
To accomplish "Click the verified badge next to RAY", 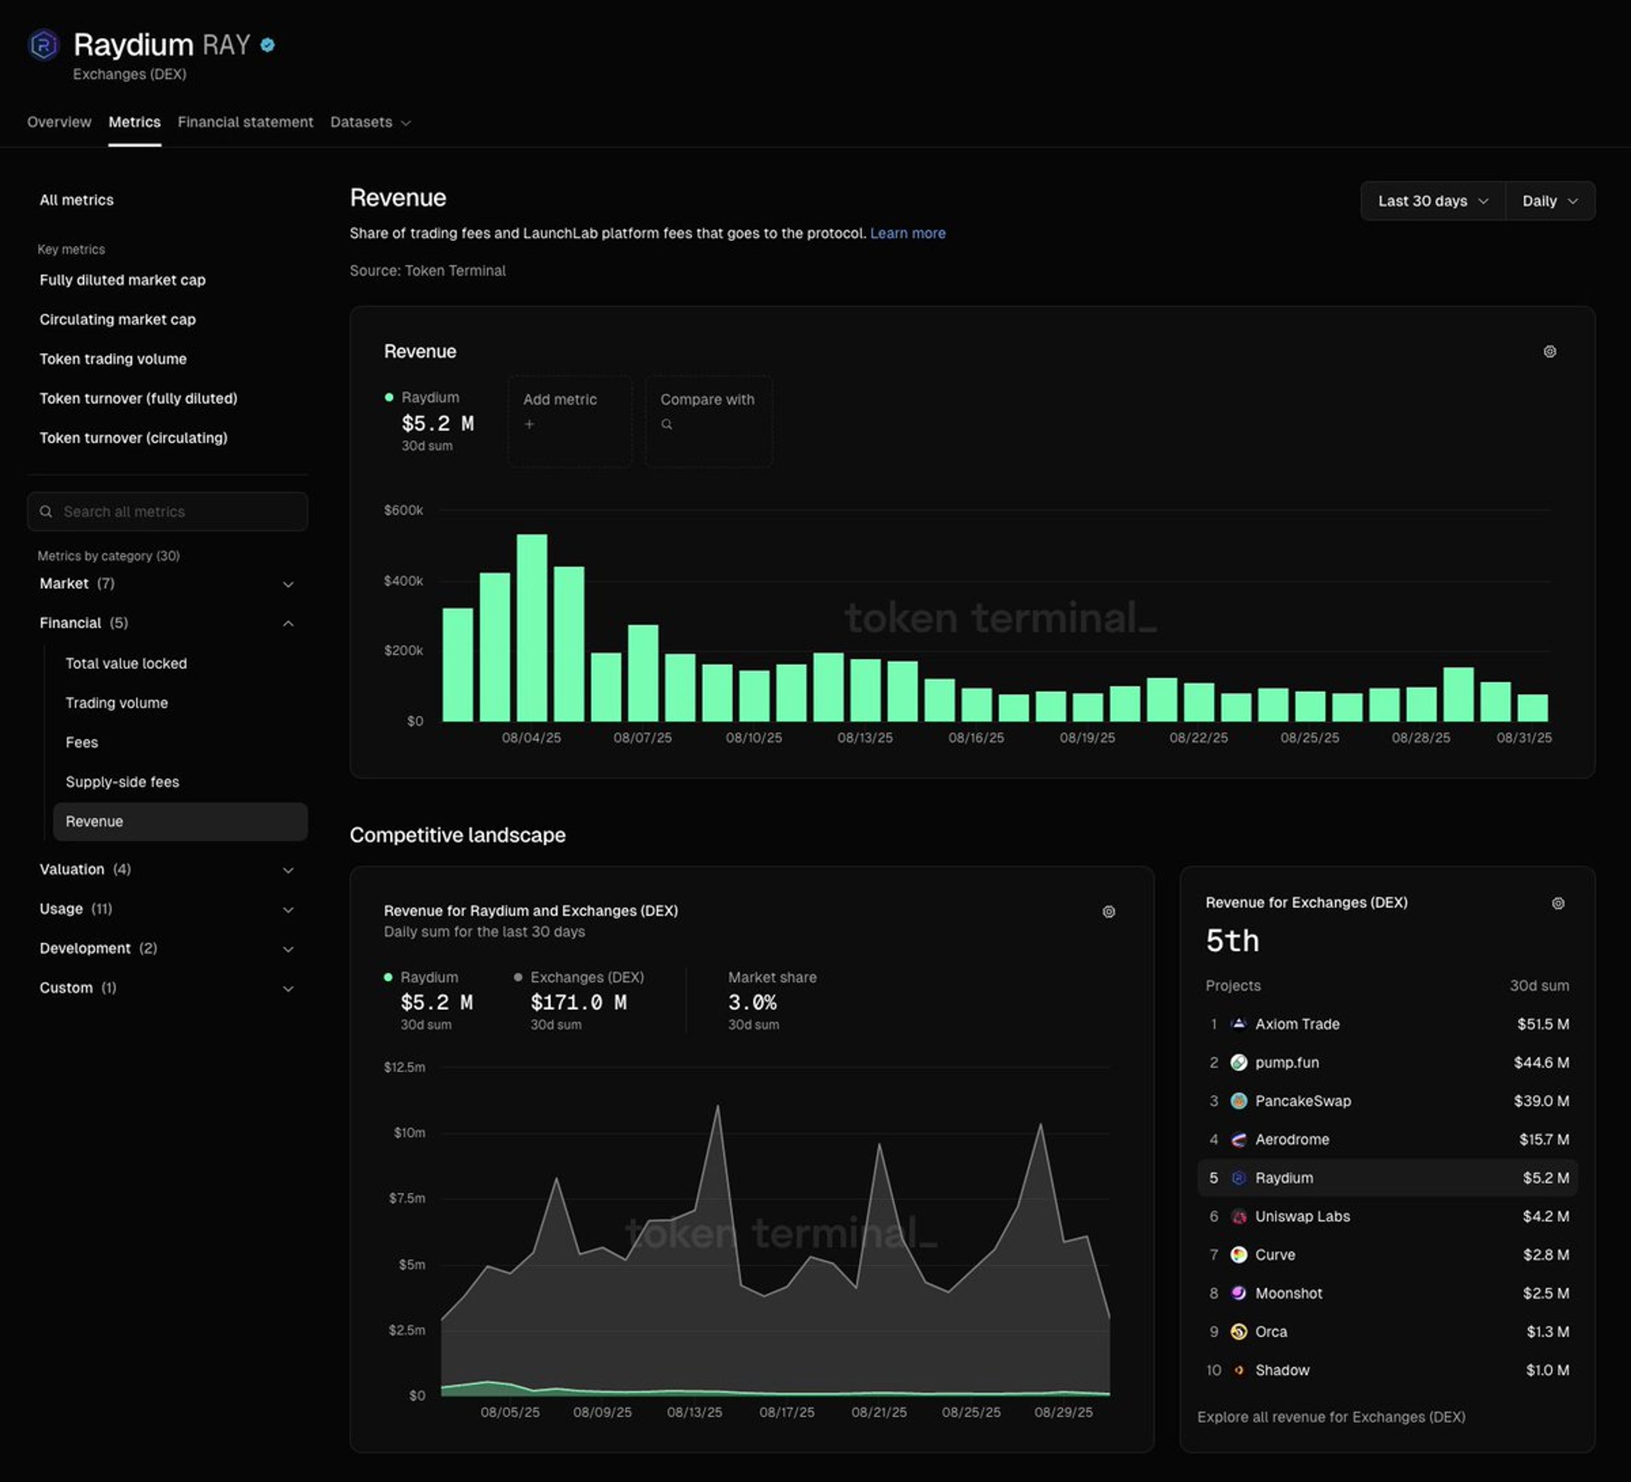I will [268, 45].
